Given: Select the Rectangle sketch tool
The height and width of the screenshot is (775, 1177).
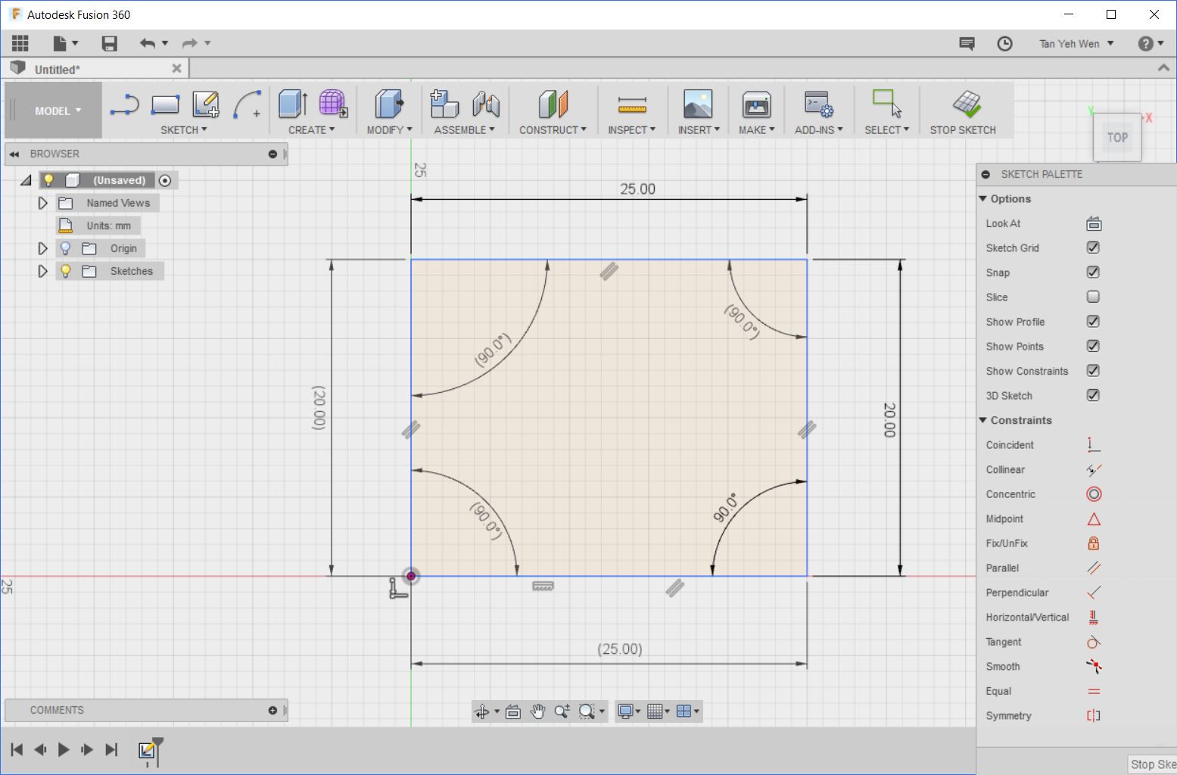Looking at the screenshot, I should [x=165, y=104].
